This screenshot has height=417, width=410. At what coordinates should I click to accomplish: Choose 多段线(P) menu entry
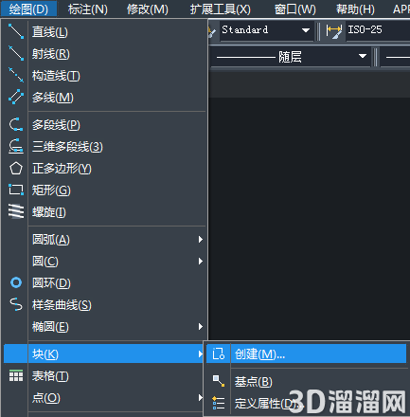coord(105,125)
